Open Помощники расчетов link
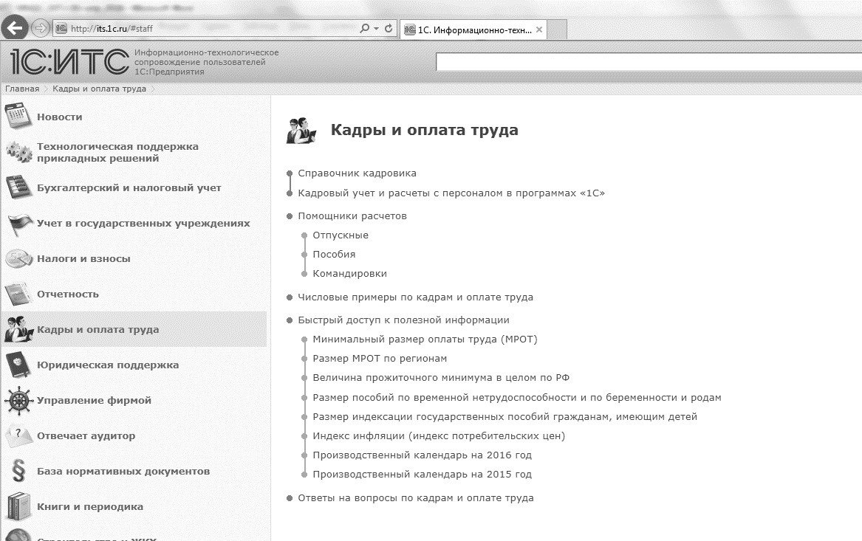The height and width of the screenshot is (541, 862). pos(352,216)
